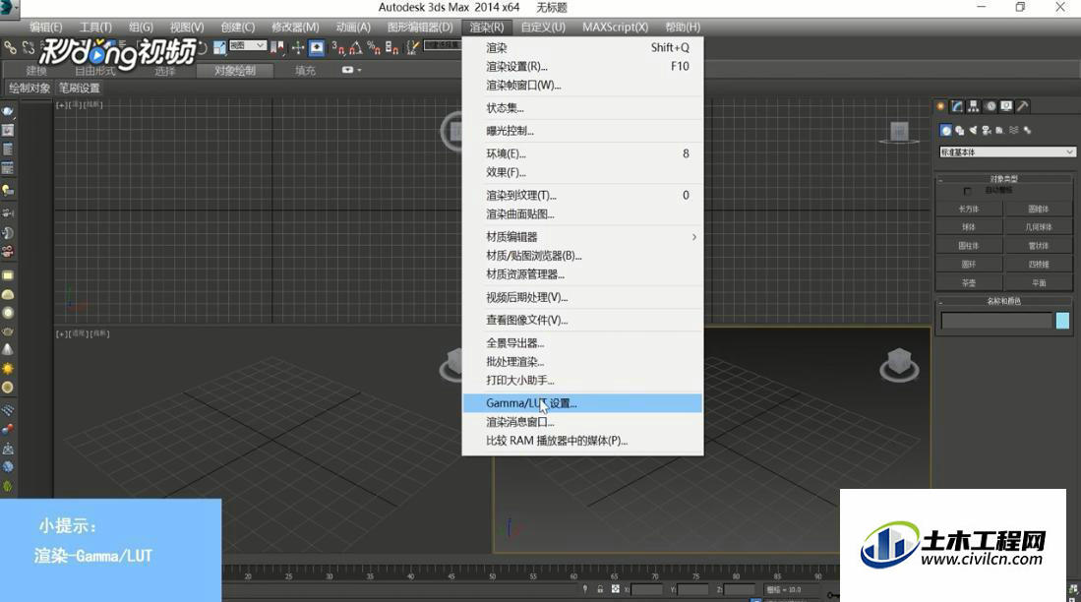Enable the 自动栅格 checkbox
The width and height of the screenshot is (1081, 602).
pyautogui.click(x=967, y=190)
